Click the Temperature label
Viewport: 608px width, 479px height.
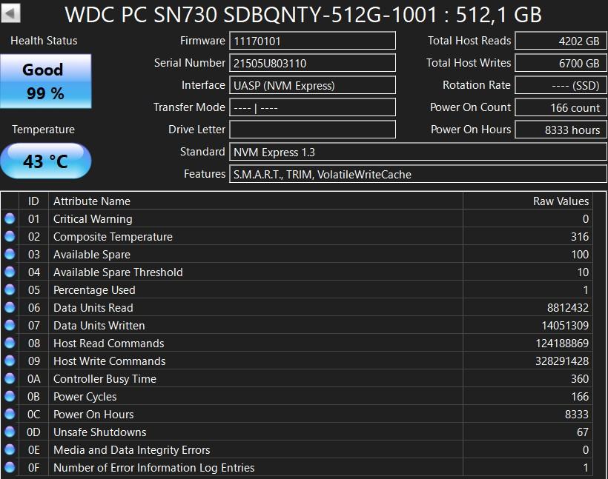[44, 130]
